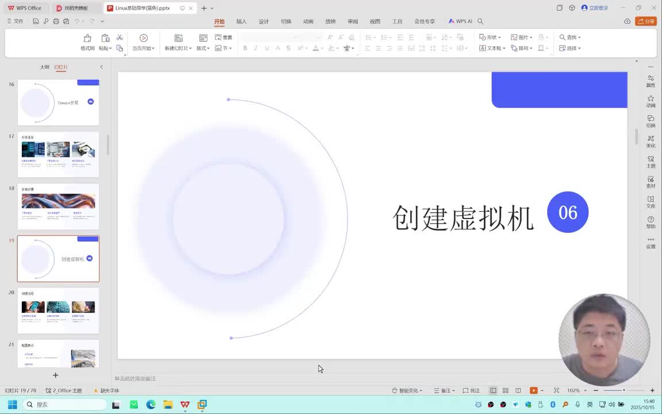Toggle Underline formatting
Screen dimensions: 662x414
click(267, 48)
